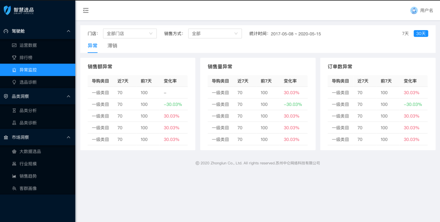Click the user avatar icon
The width and height of the screenshot is (440, 222).
[x=414, y=10]
